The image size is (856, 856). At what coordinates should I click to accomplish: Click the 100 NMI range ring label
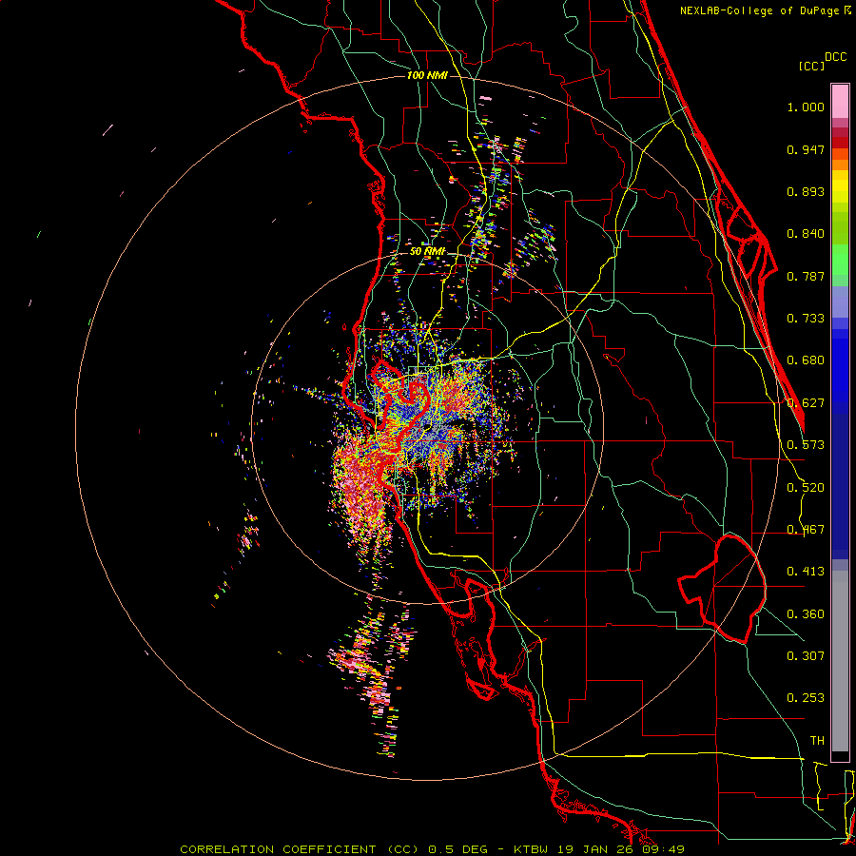[427, 75]
